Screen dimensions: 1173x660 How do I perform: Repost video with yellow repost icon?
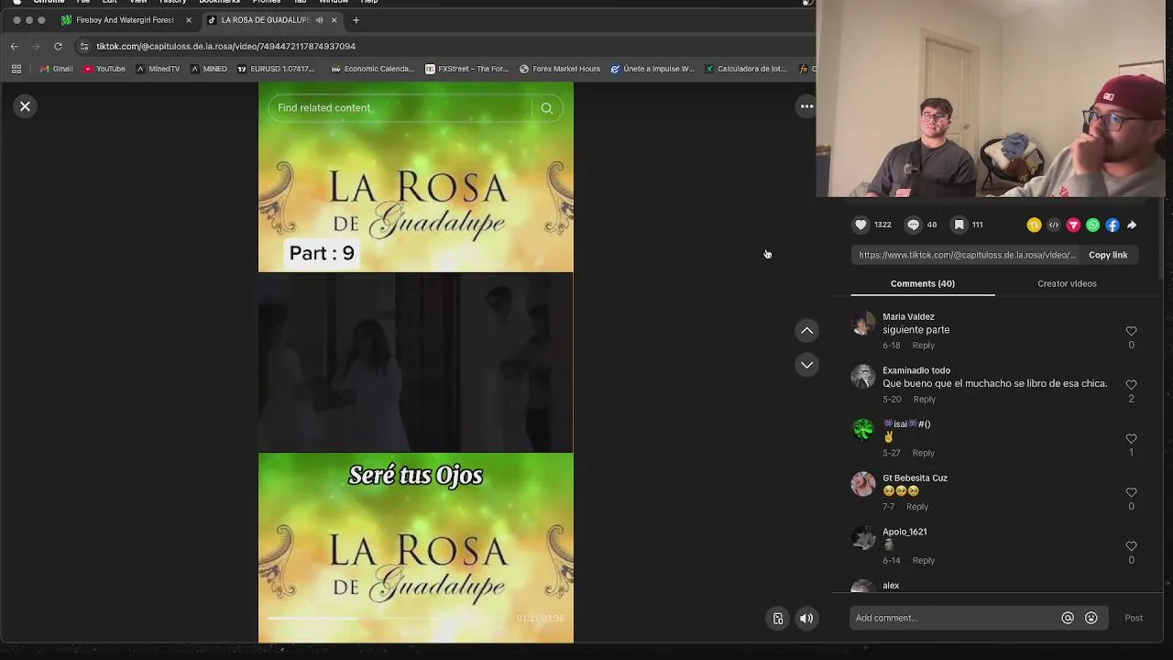click(1034, 225)
